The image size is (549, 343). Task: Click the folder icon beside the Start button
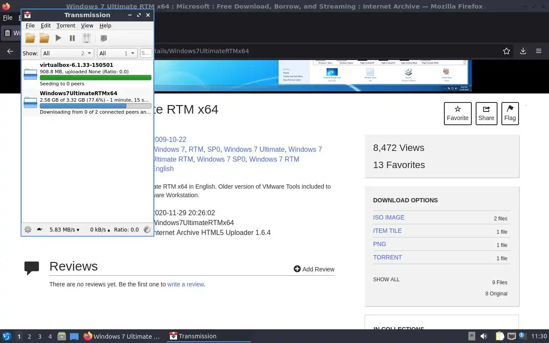click(x=44, y=38)
